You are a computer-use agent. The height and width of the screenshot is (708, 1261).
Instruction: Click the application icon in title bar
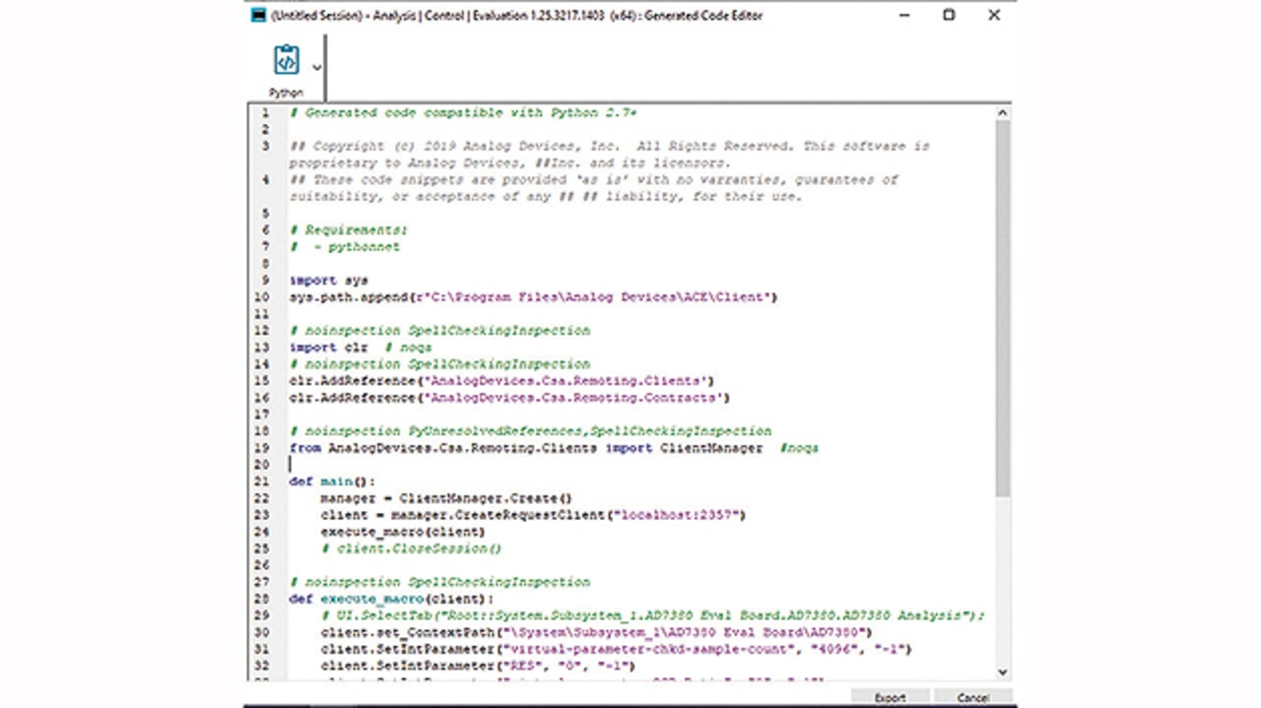(258, 15)
